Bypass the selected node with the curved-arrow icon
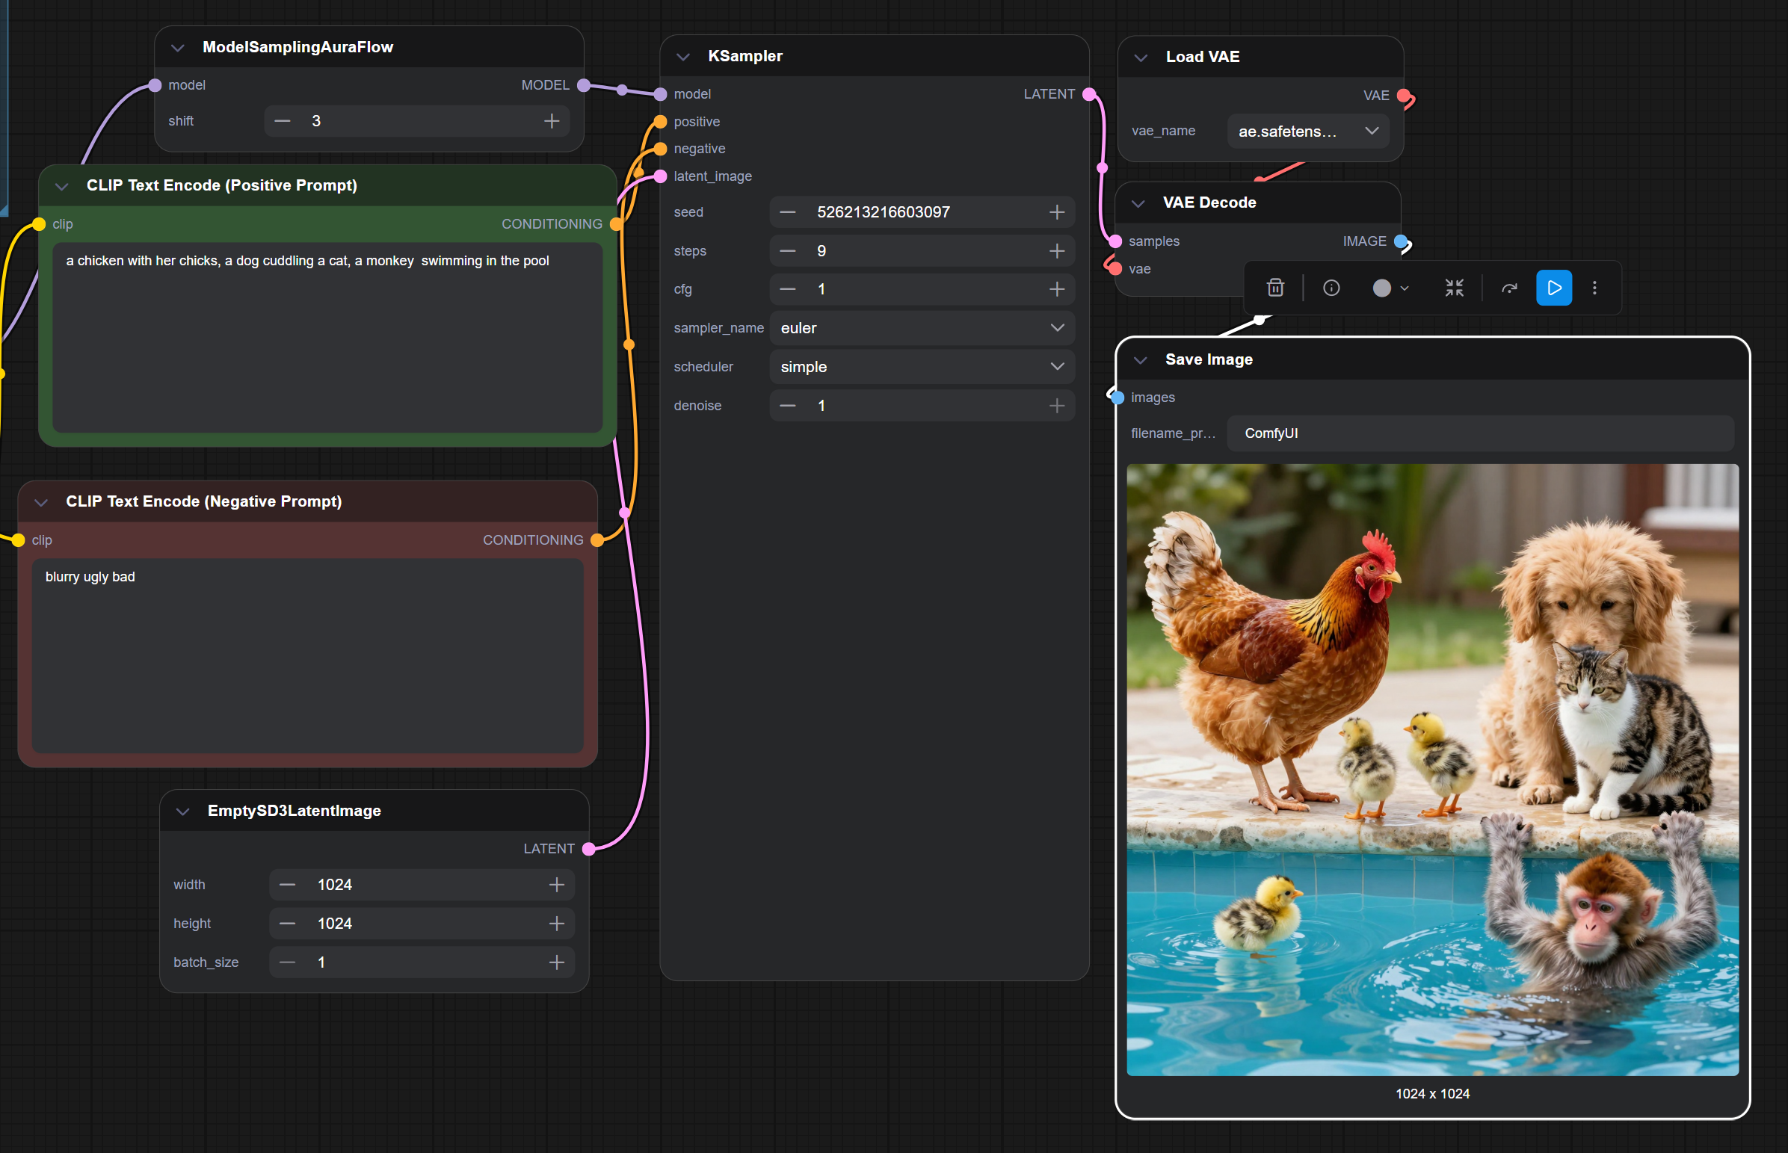This screenshot has width=1788, height=1153. 1509,288
